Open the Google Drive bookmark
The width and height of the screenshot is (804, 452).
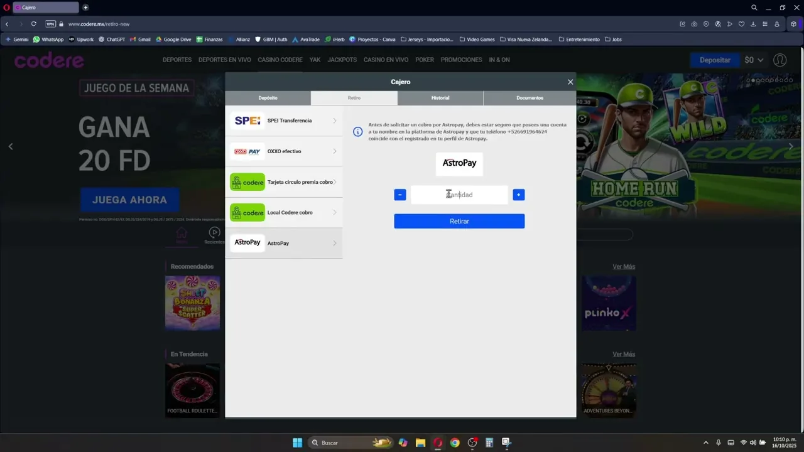tap(173, 39)
